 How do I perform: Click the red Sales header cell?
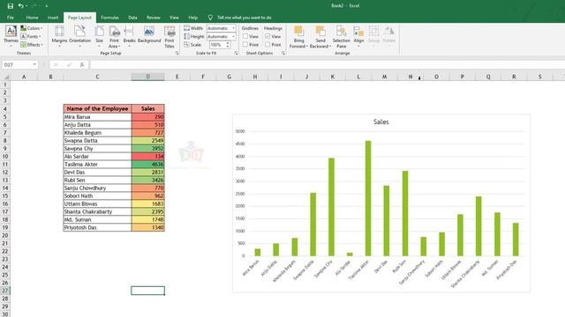tap(148, 108)
